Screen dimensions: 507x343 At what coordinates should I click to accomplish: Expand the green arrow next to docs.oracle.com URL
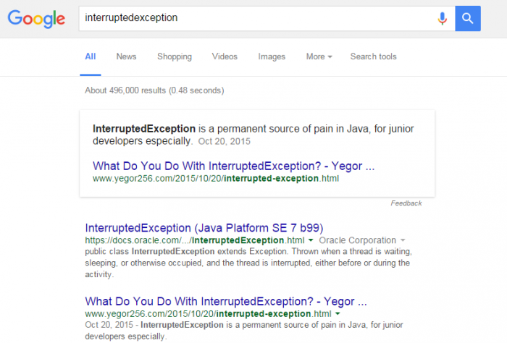coord(311,240)
